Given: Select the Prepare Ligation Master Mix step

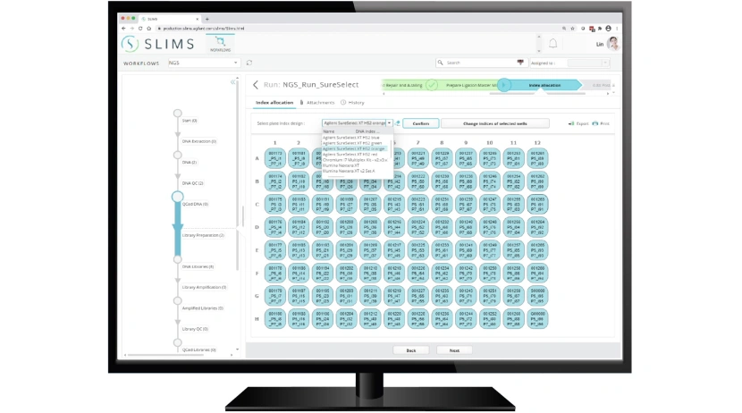Looking at the screenshot, I should tap(468, 85).
